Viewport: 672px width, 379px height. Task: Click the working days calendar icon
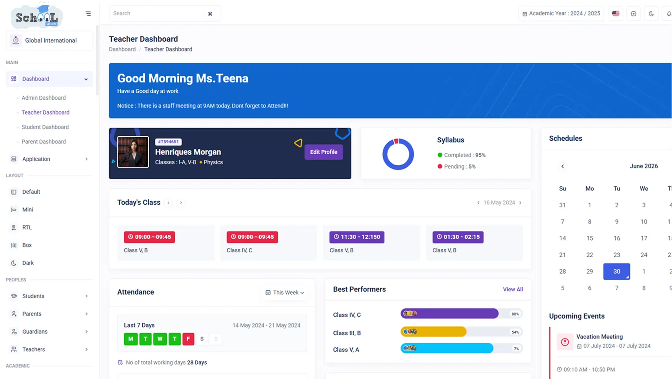[120, 363]
